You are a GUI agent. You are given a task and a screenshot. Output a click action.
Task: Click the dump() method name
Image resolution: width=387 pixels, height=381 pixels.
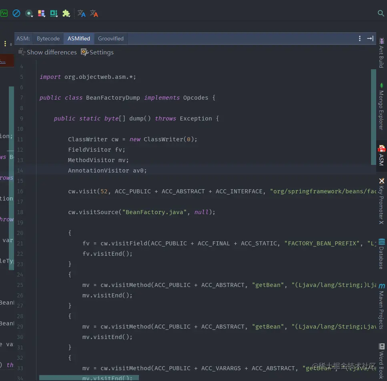point(140,119)
